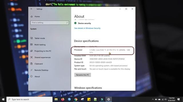The height and width of the screenshot is (102, 183).
Task: Open the Action Center notifications icon
Action: (178, 99)
